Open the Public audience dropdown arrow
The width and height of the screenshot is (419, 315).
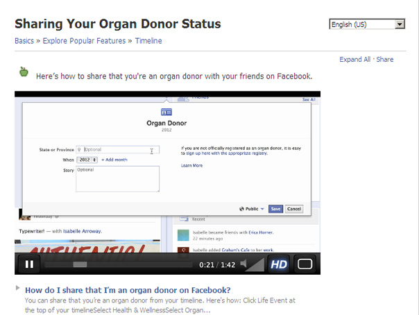262,209
